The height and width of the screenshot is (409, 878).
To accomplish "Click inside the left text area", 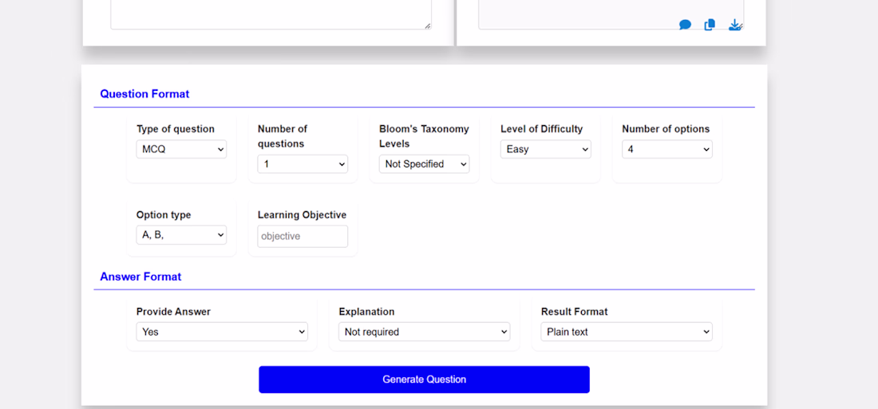I will click(x=270, y=13).
